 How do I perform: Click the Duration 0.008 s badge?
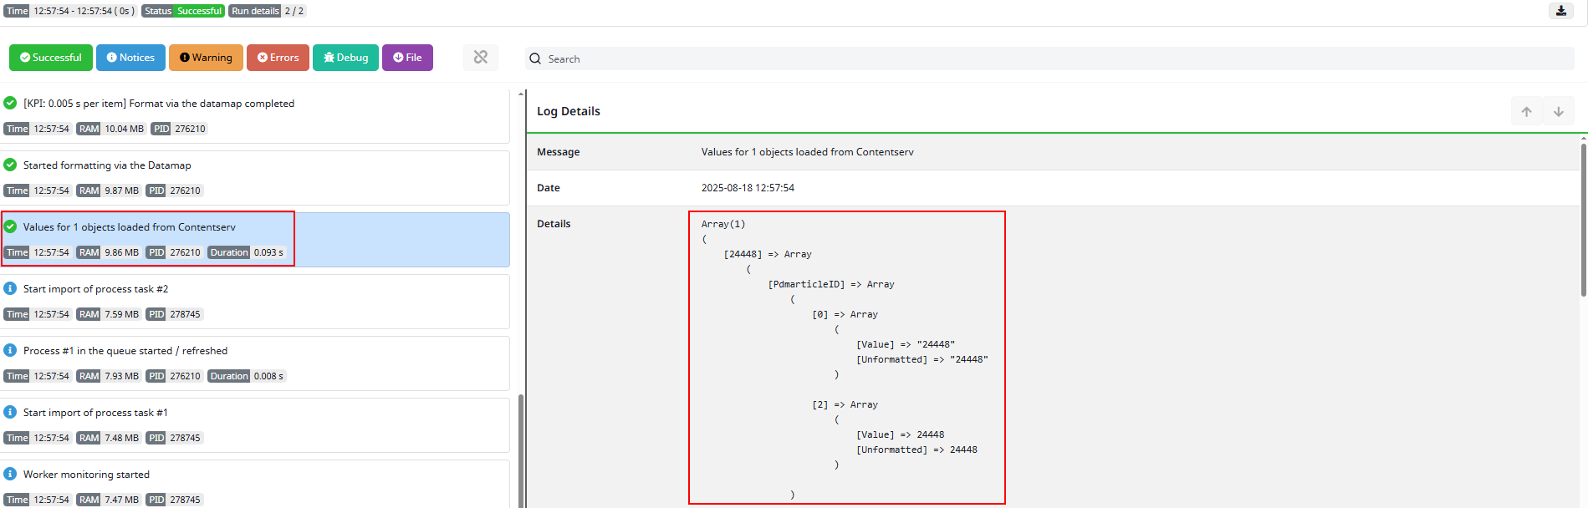247,376
